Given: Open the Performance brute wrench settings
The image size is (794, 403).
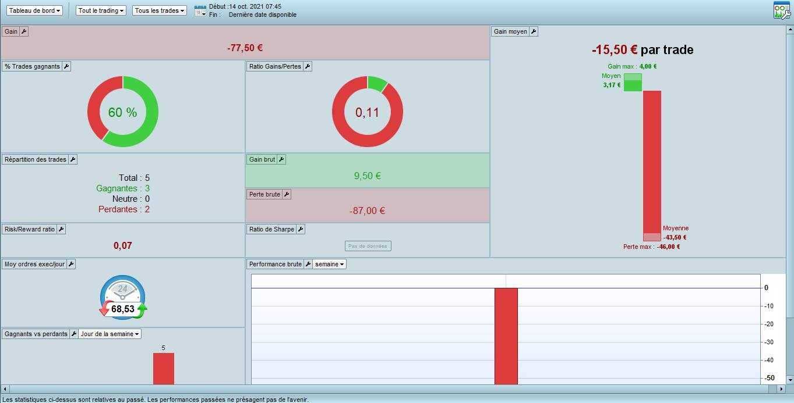Looking at the screenshot, I should 309,264.
